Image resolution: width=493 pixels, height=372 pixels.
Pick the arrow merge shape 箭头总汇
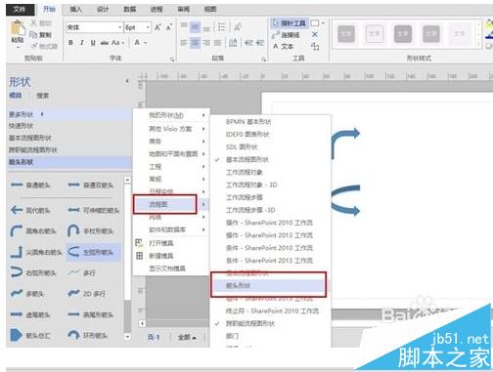31,335
